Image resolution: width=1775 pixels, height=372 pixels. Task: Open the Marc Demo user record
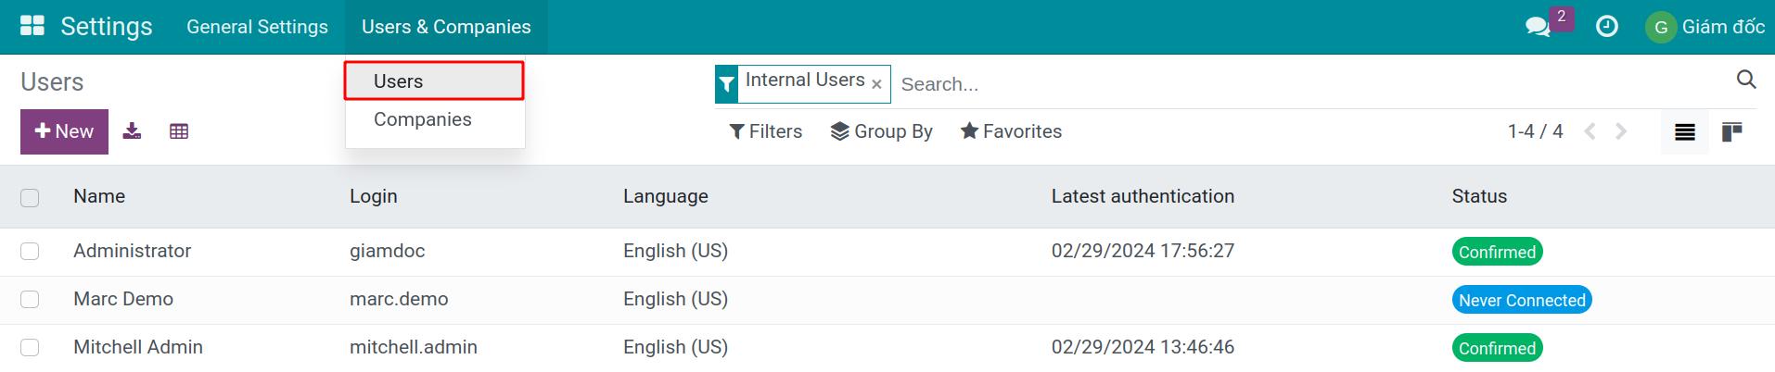pyautogui.click(x=123, y=299)
